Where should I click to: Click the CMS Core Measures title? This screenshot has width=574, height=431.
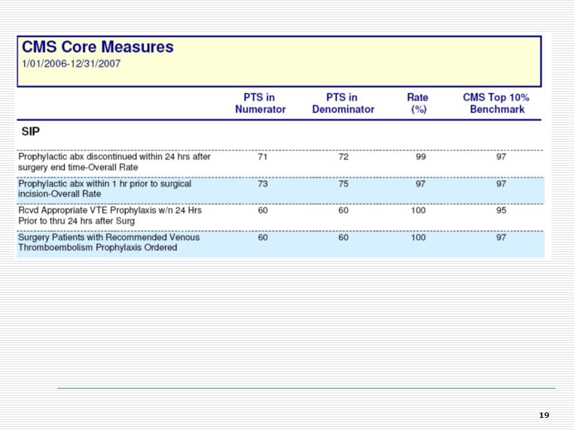97,47
